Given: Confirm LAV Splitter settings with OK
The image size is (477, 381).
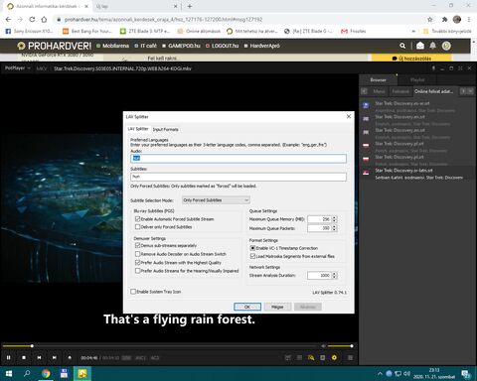Looking at the screenshot, I should pyautogui.click(x=247, y=307).
